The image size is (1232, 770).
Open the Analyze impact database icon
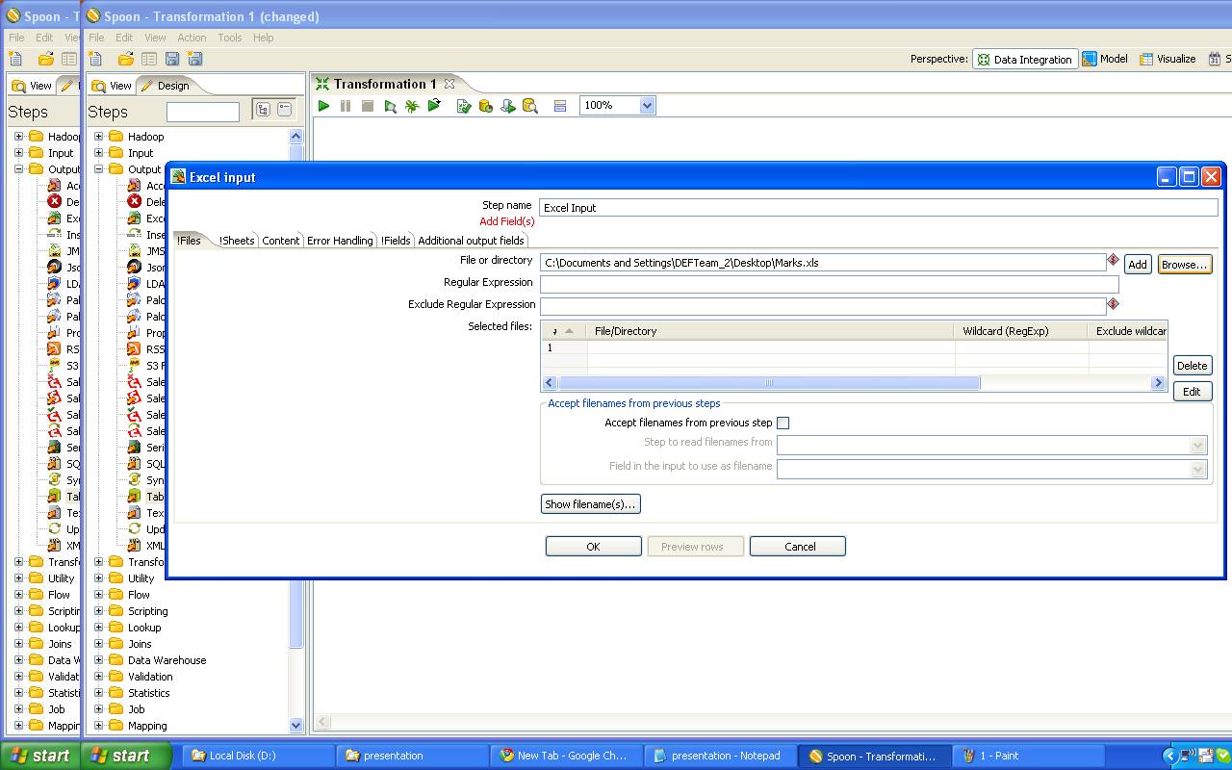485,106
